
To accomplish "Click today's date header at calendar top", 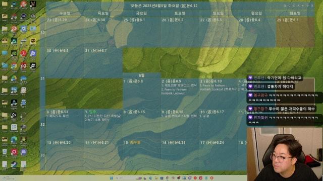I will [164, 6].
